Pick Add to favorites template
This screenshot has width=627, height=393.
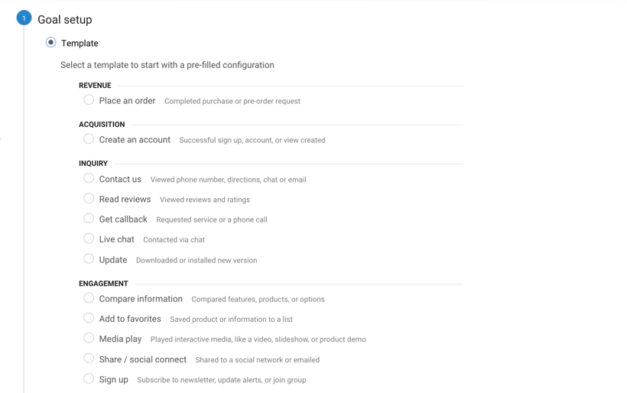pyautogui.click(x=89, y=318)
